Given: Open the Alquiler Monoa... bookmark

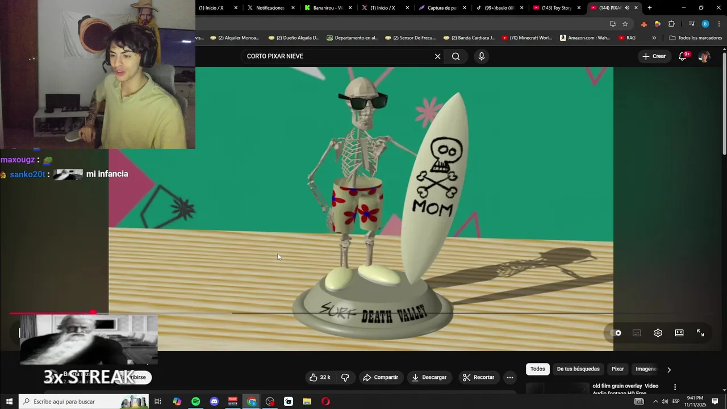Looking at the screenshot, I should [x=235, y=38].
